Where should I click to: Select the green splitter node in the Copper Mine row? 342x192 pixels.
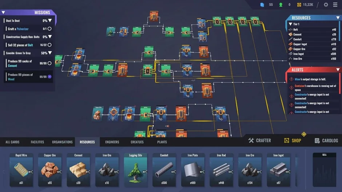click(146, 114)
